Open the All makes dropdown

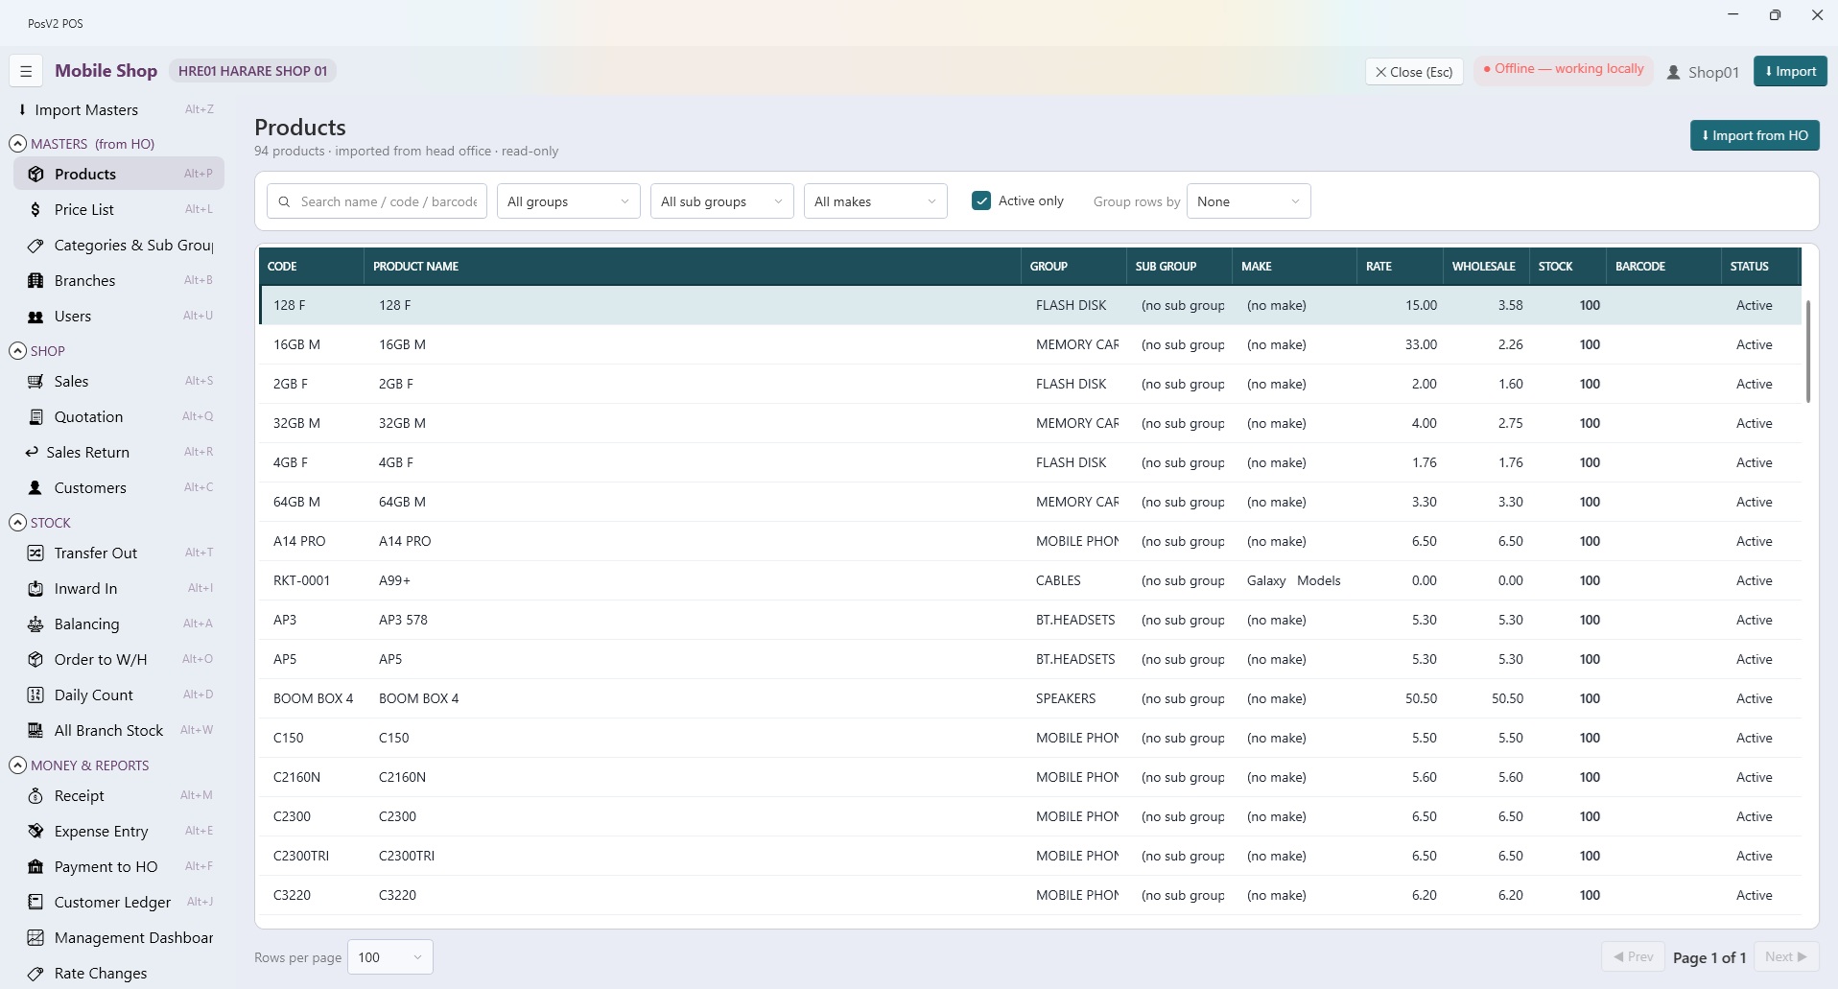tap(876, 201)
